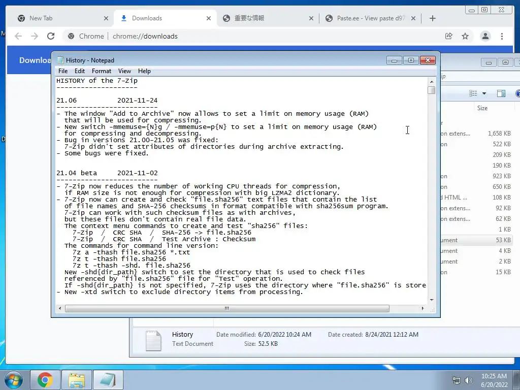Click Notepad horizontal scrollbar right arrow
Screen dimensions: 520x390
(x=422, y=308)
